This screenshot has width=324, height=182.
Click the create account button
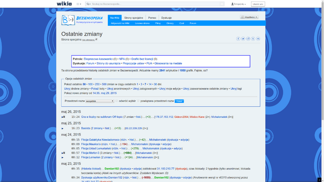(x=258, y=4)
